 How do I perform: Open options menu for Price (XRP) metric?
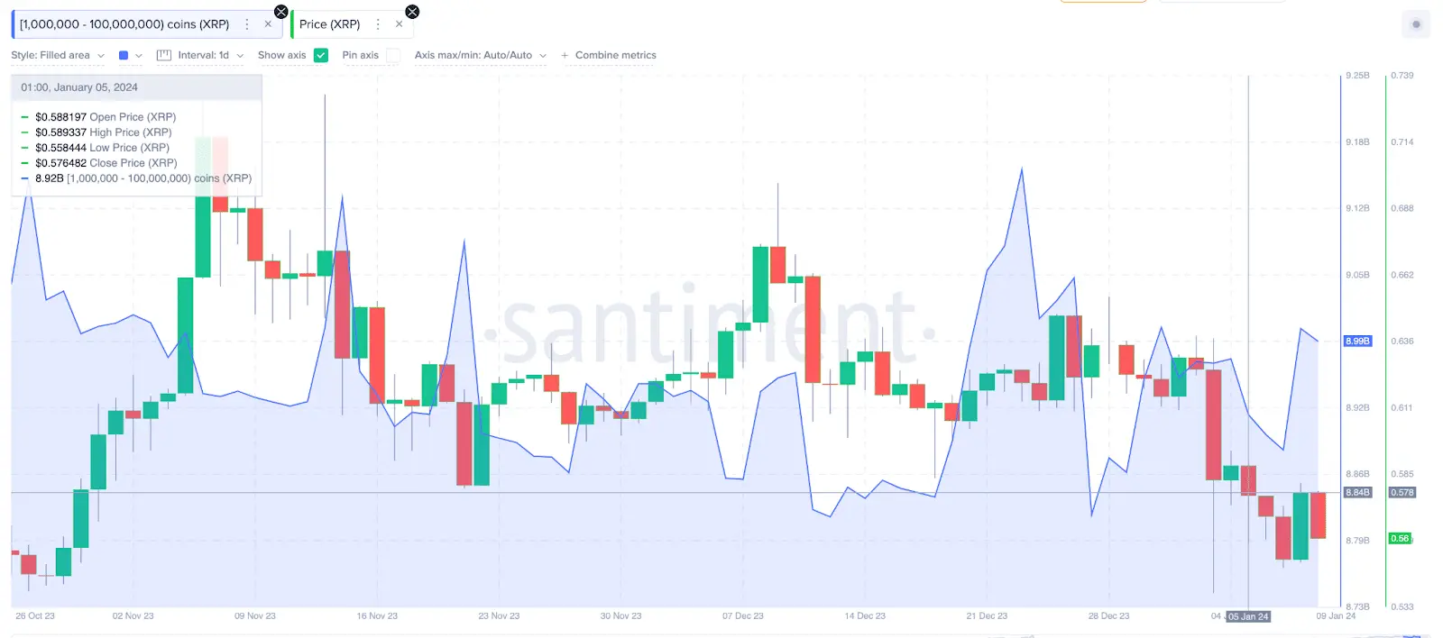pos(378,24)
